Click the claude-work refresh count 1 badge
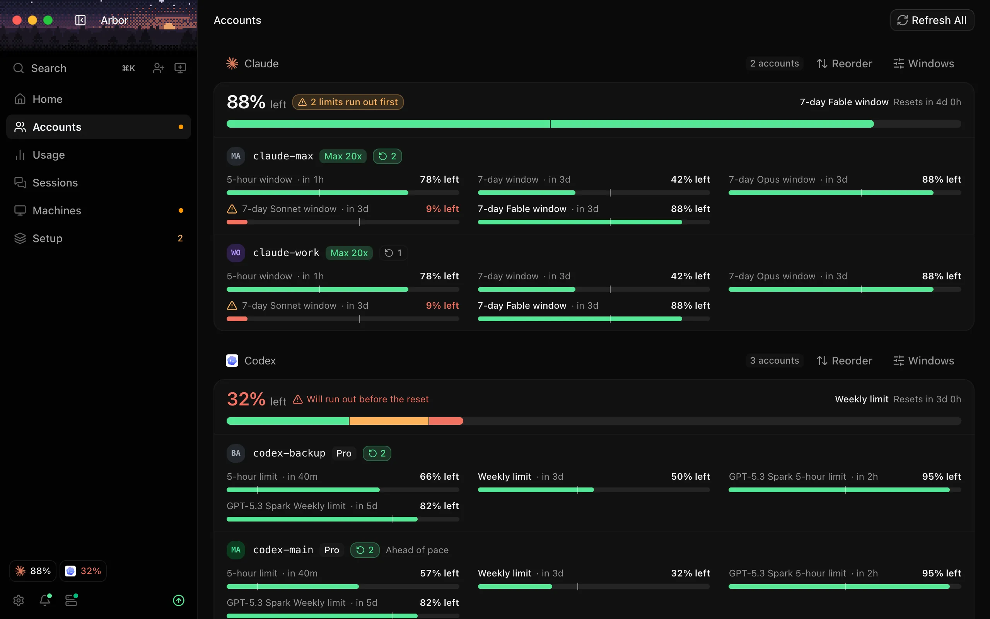The height and width of the screenshot is (619, 990). [393, 253]
